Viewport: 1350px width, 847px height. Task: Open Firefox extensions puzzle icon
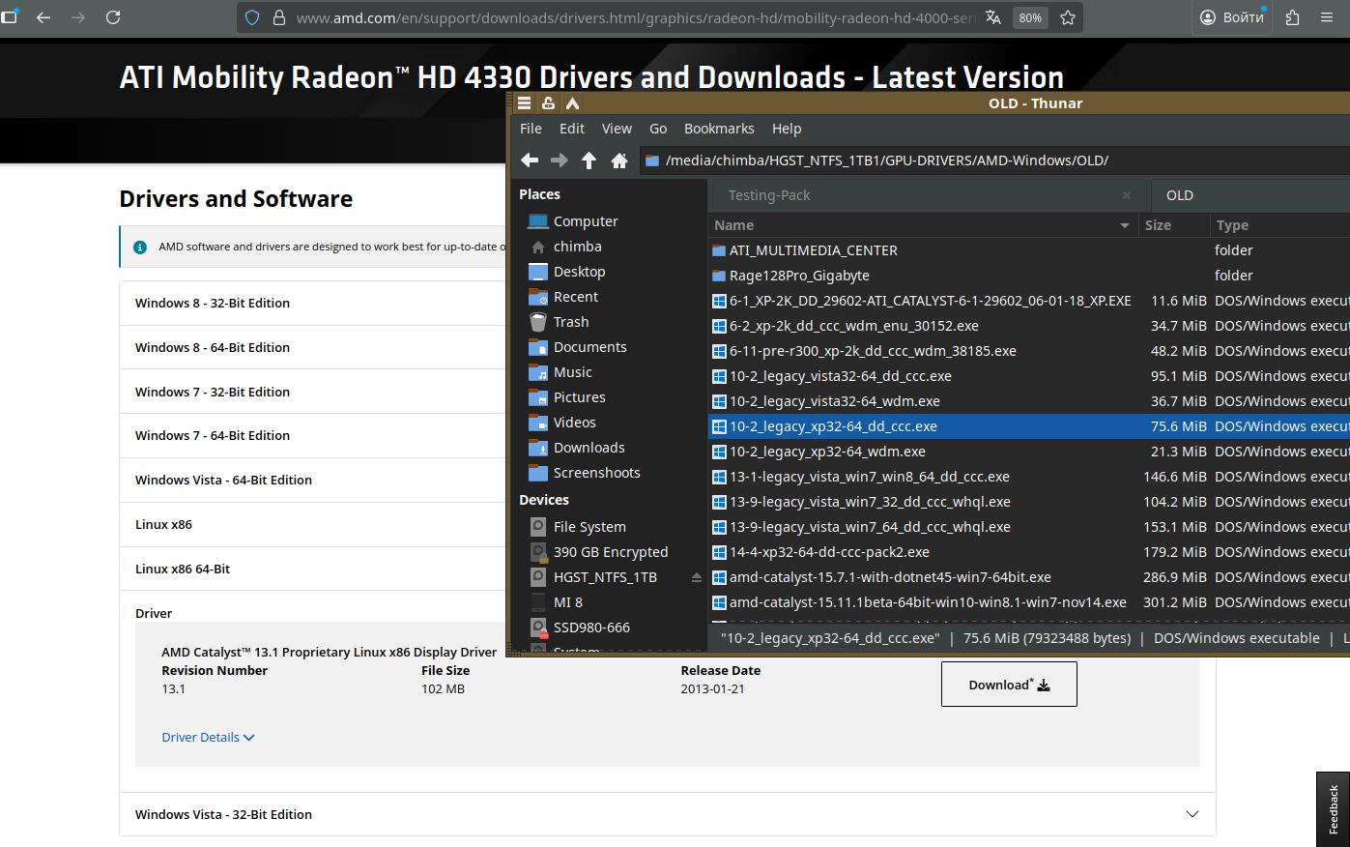coord(1293,17)
